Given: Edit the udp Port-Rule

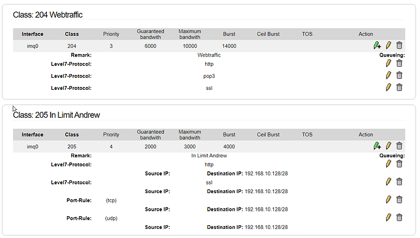Looking at the screenshot, I should 388,217.
